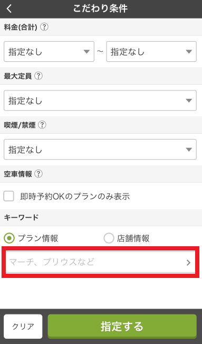Open the maximum 料金 dropdown
202x344 pixels.
pyautogui.click(x=151, y=52)
